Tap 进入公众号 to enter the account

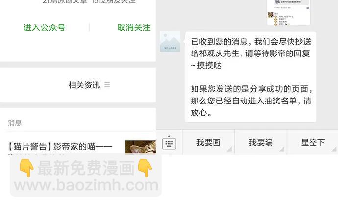click(45, 27)
